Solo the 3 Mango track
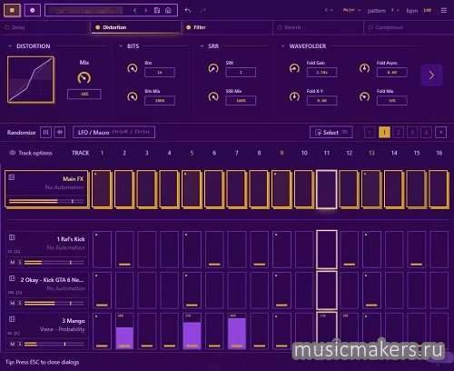454x371 pixels. 20,344
